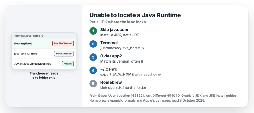254x113 pixels.
Task: Click the blue step 3 circle icon
Action: pyautogui.click(x=93, y=57)
